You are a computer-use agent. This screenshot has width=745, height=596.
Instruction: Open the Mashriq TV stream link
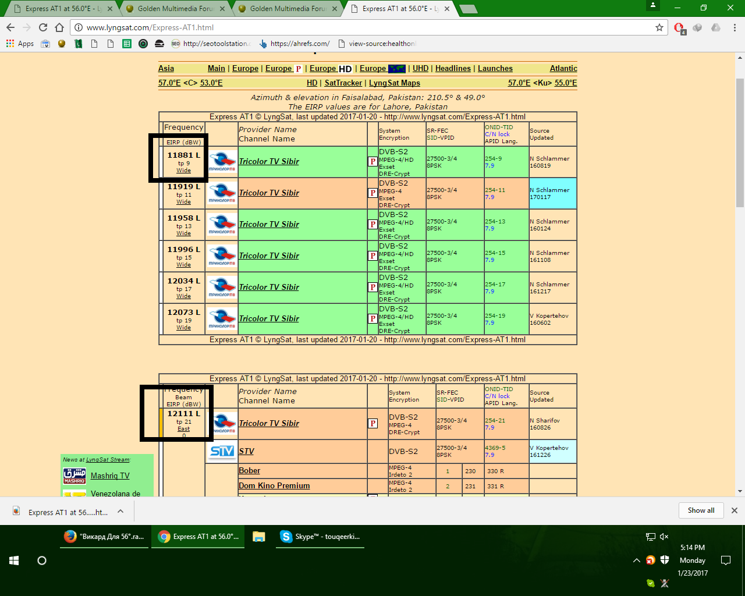[110, 476]
